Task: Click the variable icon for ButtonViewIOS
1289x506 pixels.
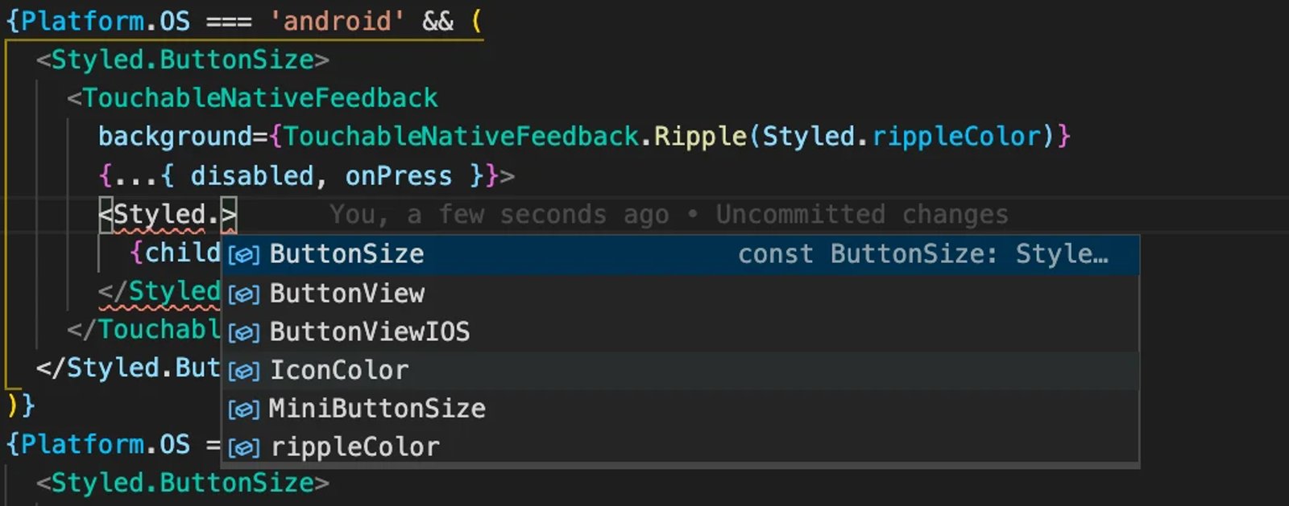Action: click(x=244, y=331)
